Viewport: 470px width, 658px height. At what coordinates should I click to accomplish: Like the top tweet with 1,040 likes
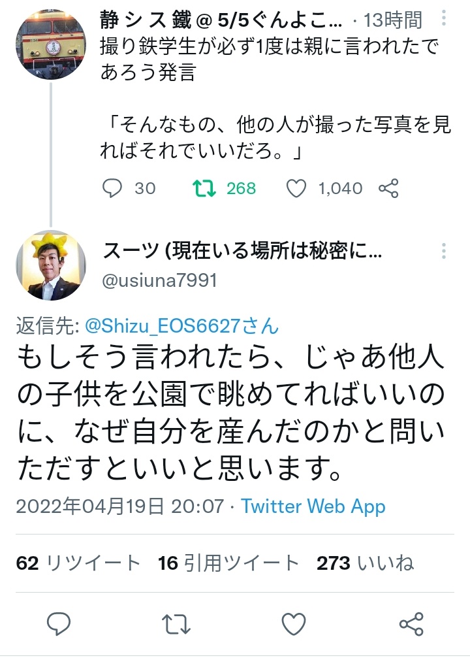[x=297, y=189]
